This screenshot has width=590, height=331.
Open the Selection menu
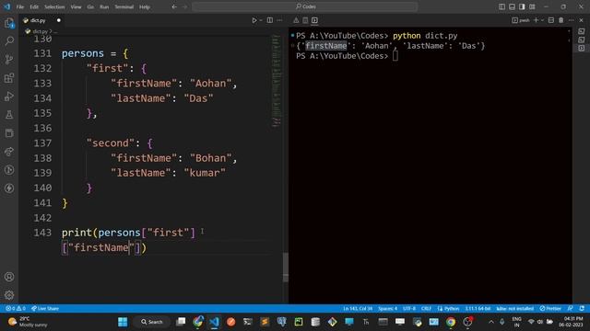tap(54, 6)
